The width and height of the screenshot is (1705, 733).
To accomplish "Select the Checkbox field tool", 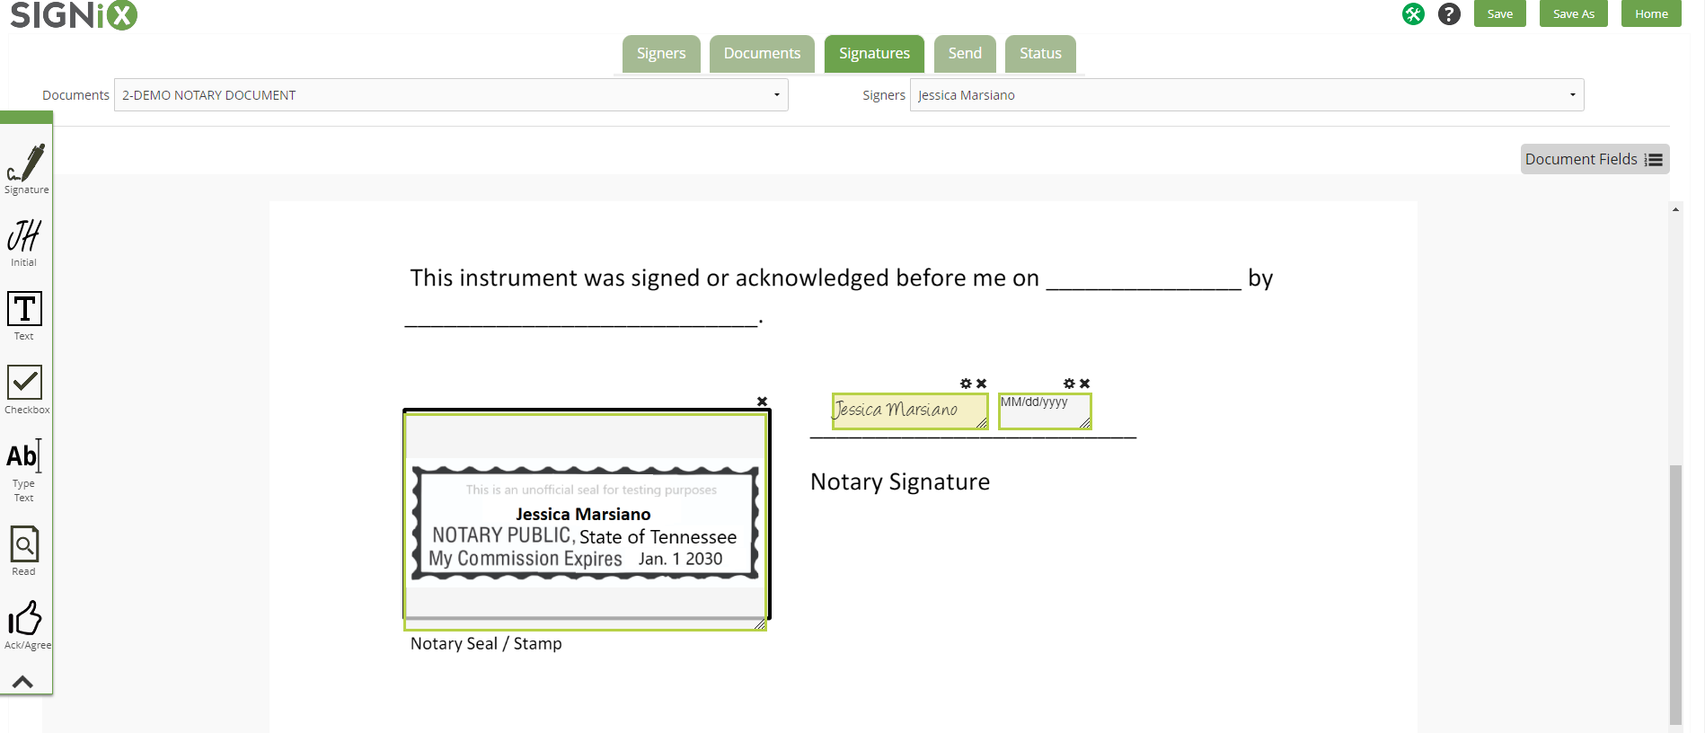I will point(26,390).
